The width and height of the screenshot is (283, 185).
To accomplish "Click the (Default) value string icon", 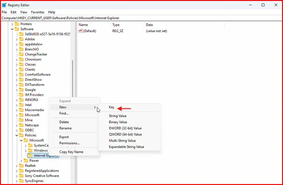I will [80, 31].
